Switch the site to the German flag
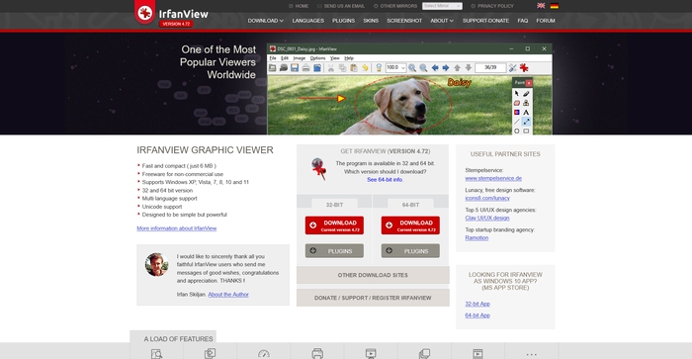 (x=555, y=6)
